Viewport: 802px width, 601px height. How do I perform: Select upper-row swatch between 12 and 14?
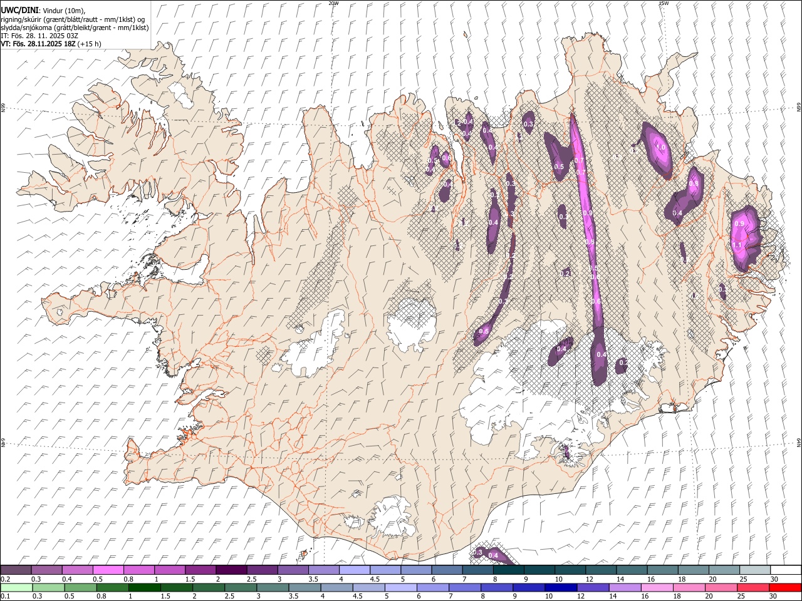click(601, 570)
